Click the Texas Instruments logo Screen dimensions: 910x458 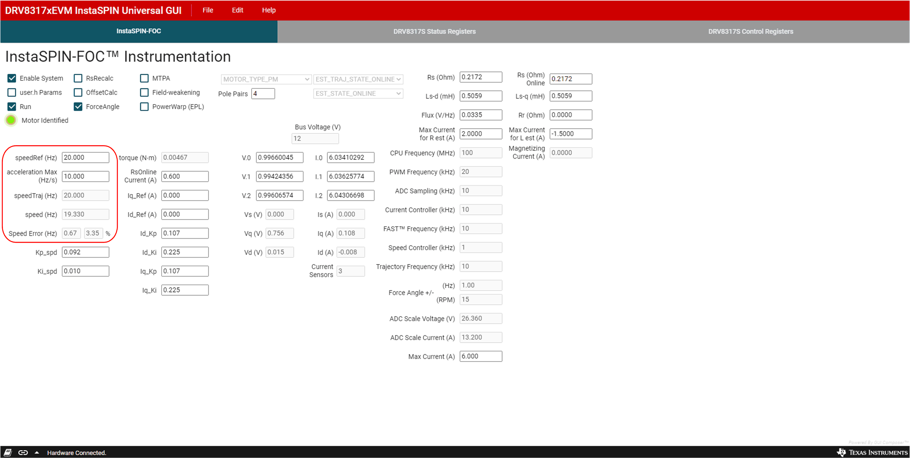click(x=873, y=452)
